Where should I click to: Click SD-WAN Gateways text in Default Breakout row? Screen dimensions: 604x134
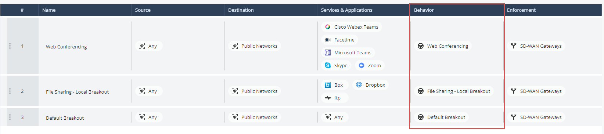point(541,117)
